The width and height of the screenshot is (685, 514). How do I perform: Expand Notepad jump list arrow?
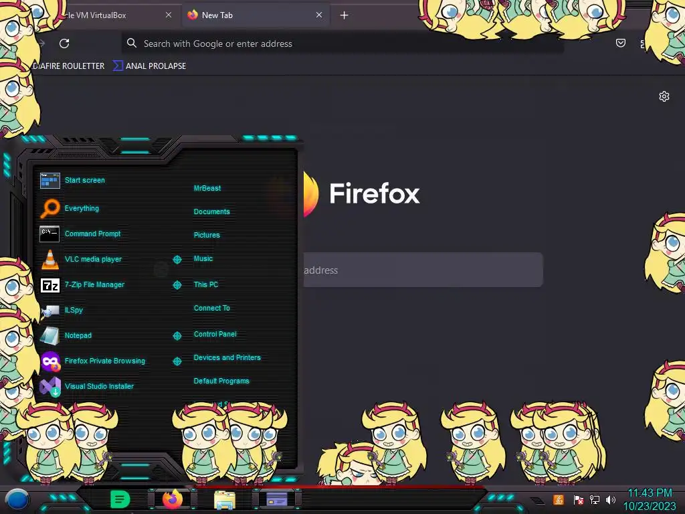click(x=177, y=336)
